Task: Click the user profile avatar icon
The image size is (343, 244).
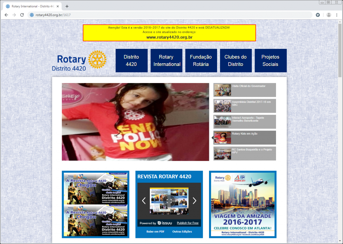Action: [x=329, y=15]
